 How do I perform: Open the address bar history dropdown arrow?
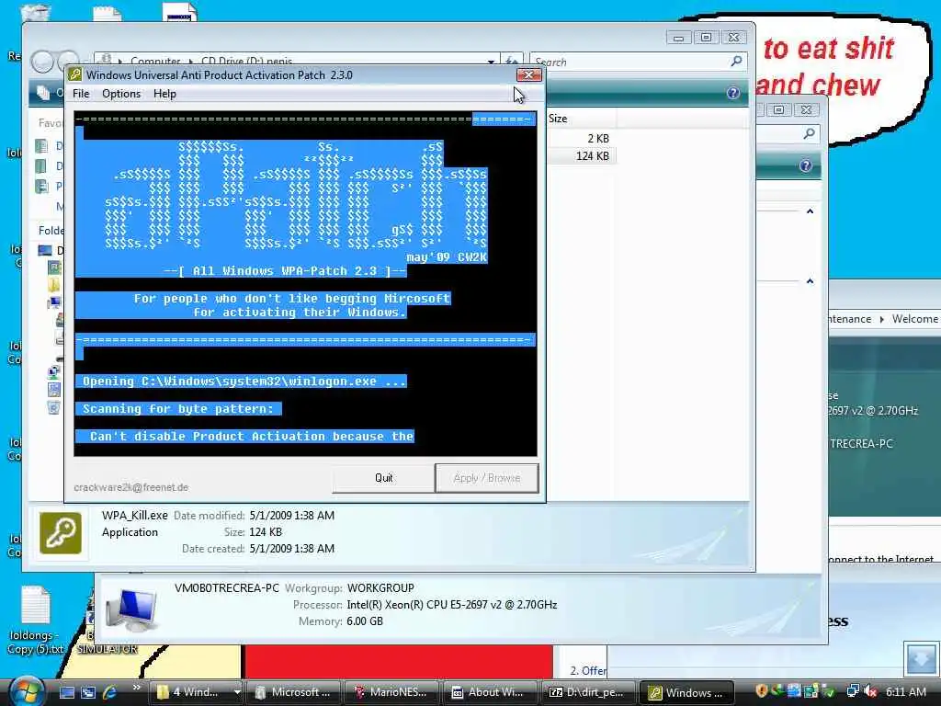click(x=491, y=62)
